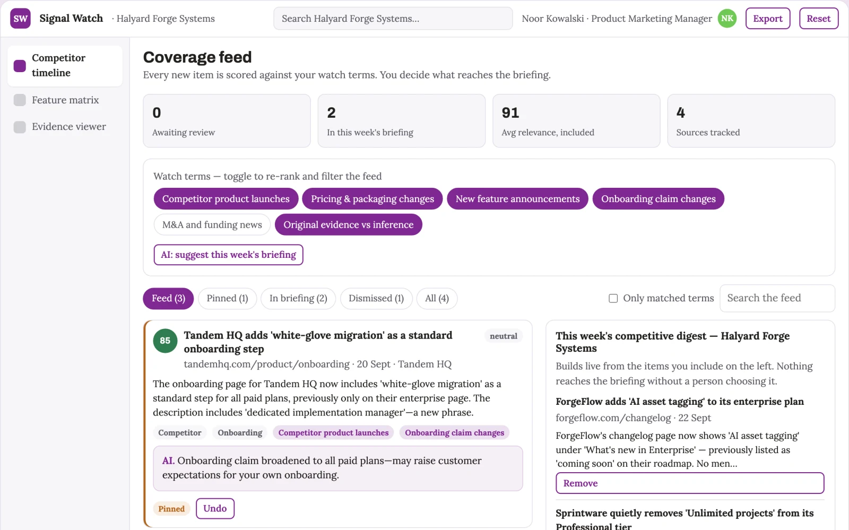The width and height of the screenshot is (849, 530).
Task: Click the neutral sentiment tag
Action: click(503, 336)
